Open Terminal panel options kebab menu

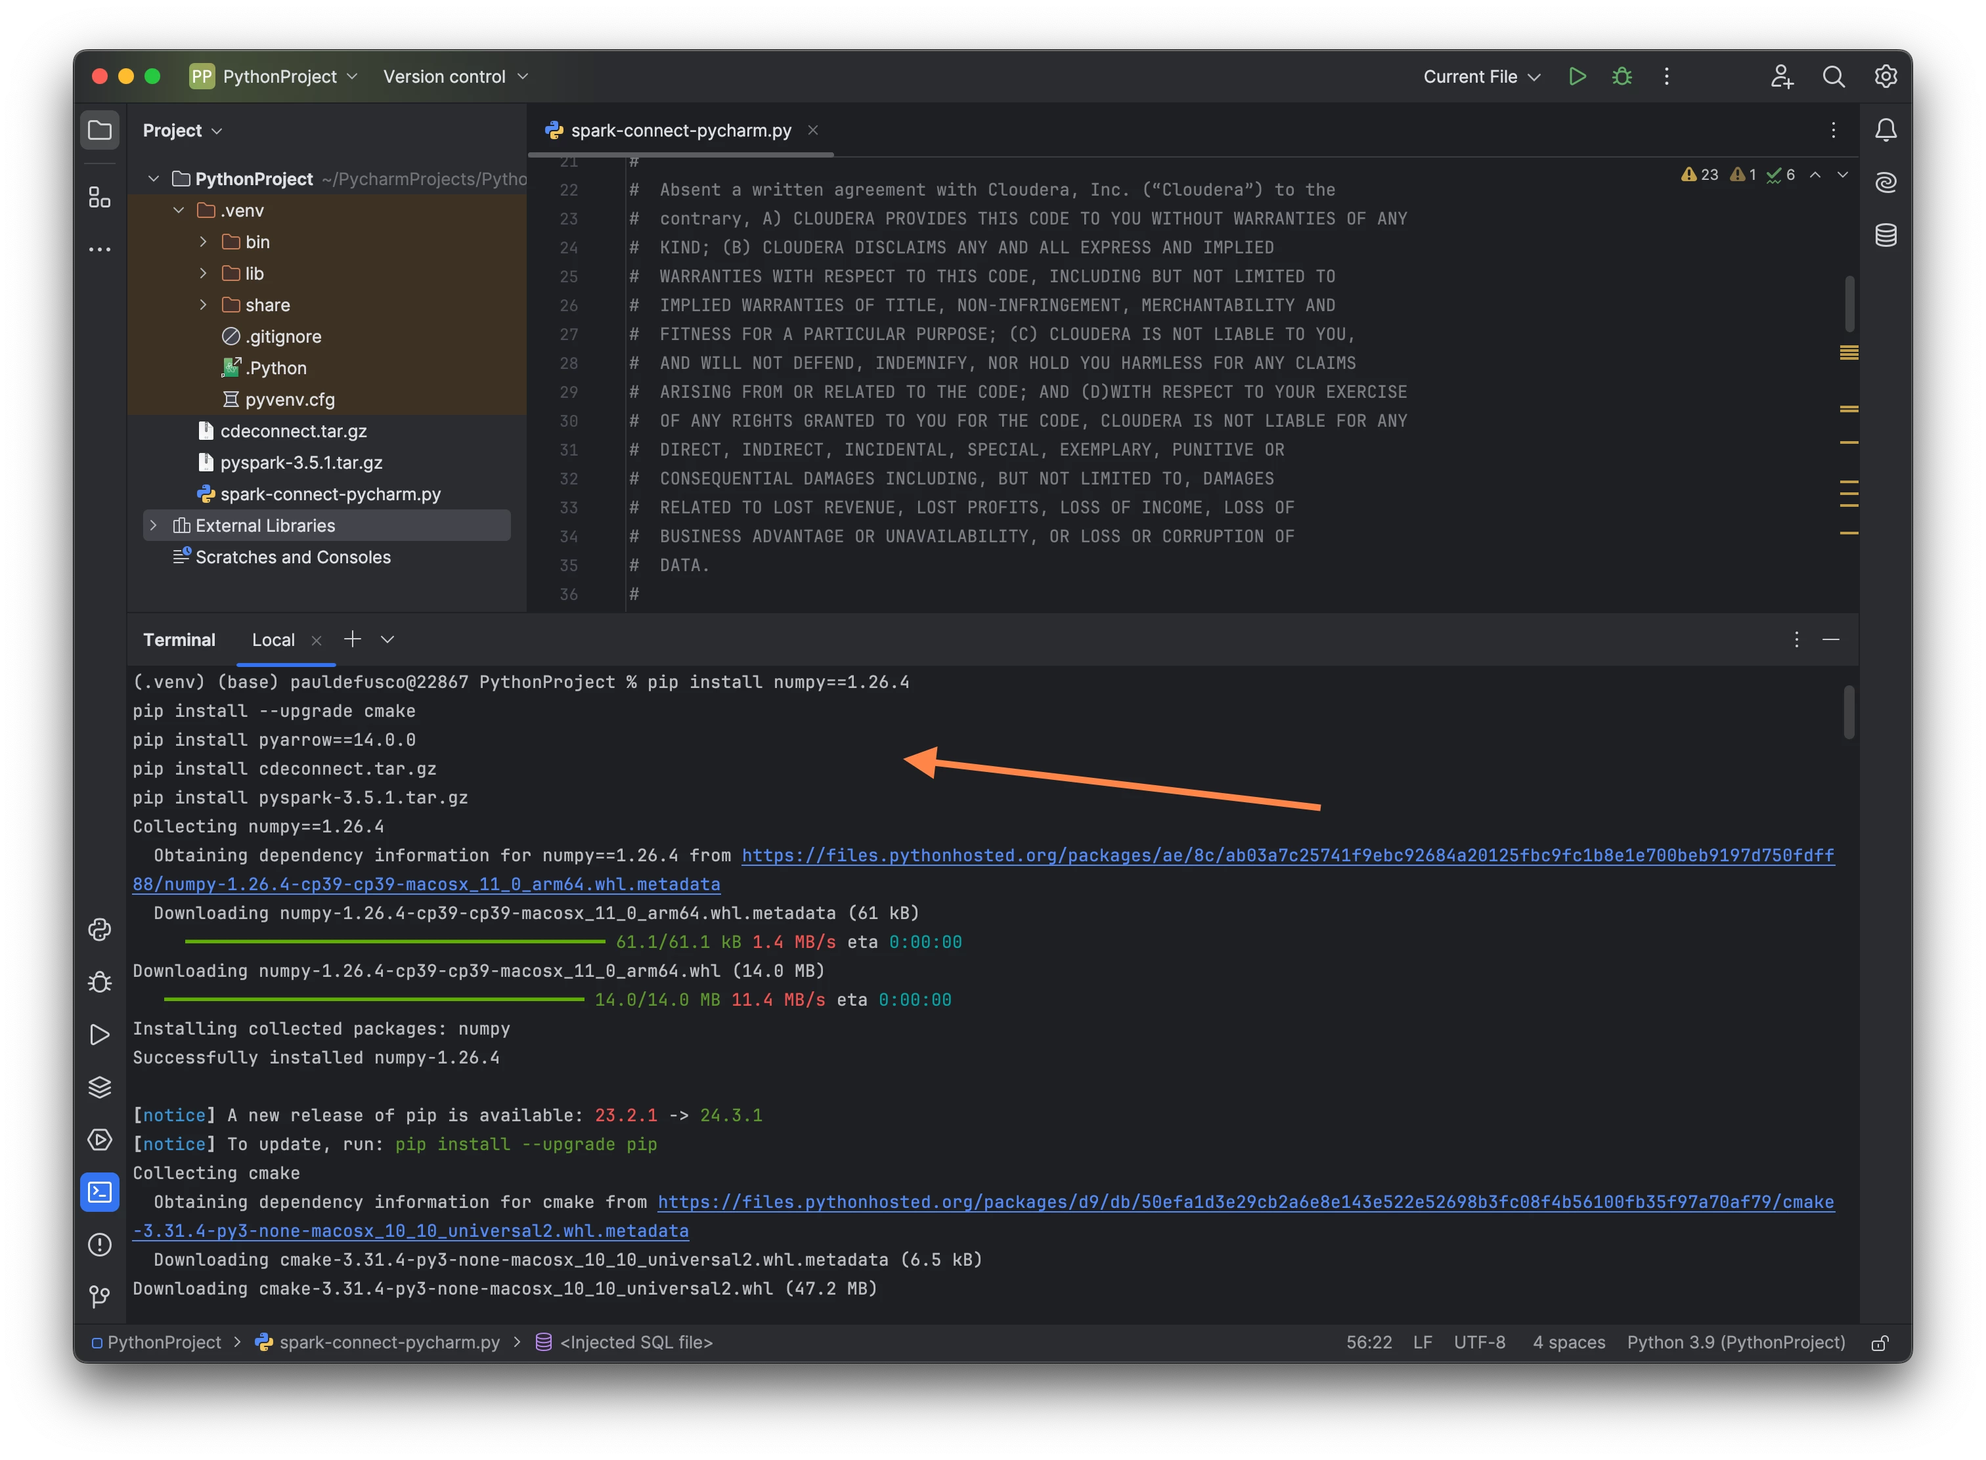1796,640
